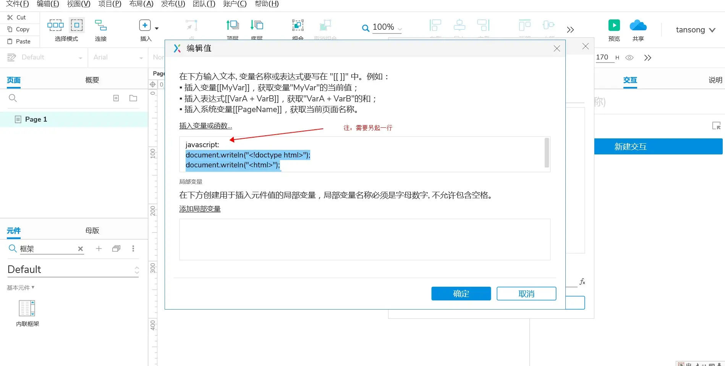This screenshot has width=725, height=366.
Task: Click the add folder icon
Action: (x=133, y=98)
